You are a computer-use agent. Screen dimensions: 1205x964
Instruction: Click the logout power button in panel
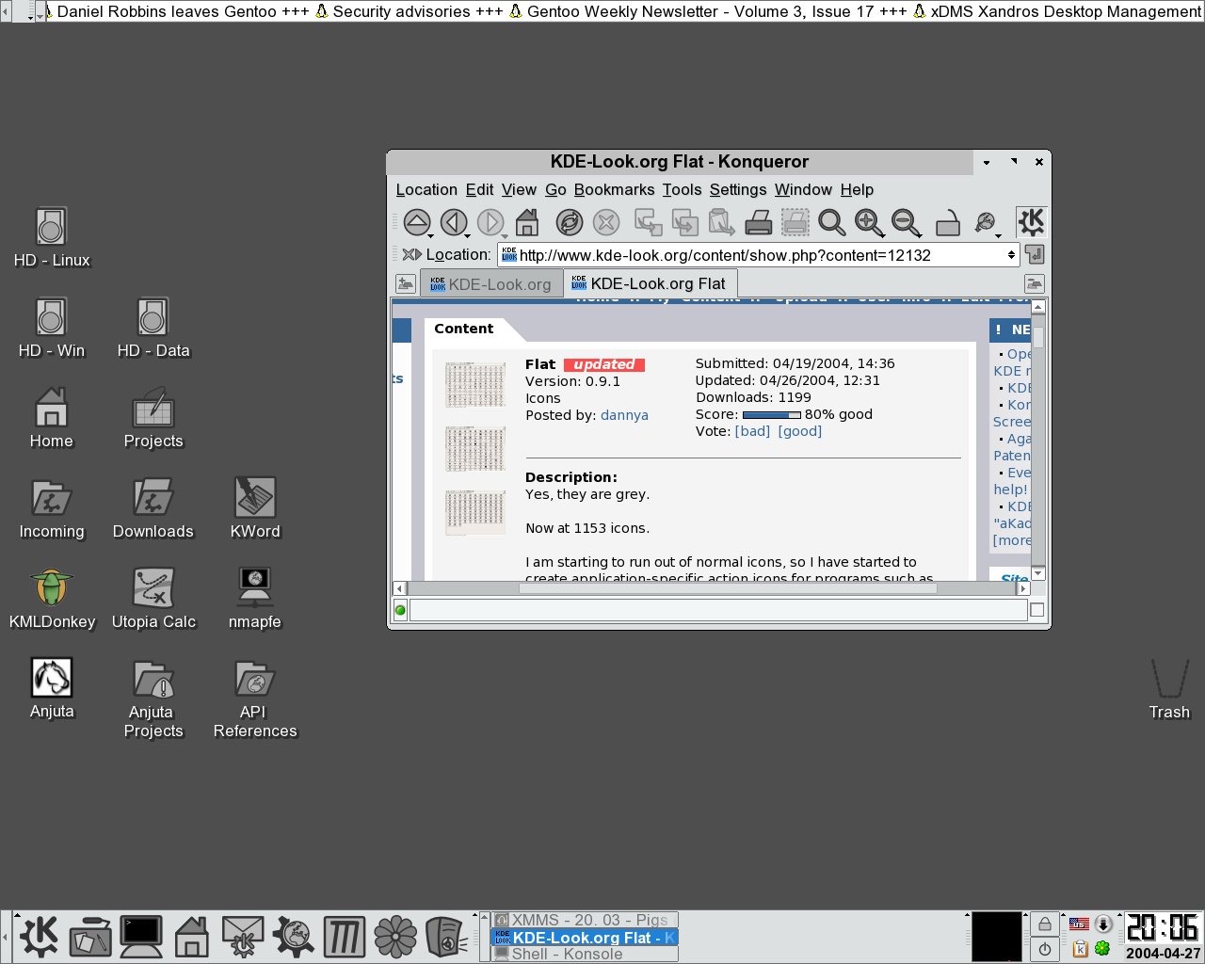click(x=1044, y=949)
